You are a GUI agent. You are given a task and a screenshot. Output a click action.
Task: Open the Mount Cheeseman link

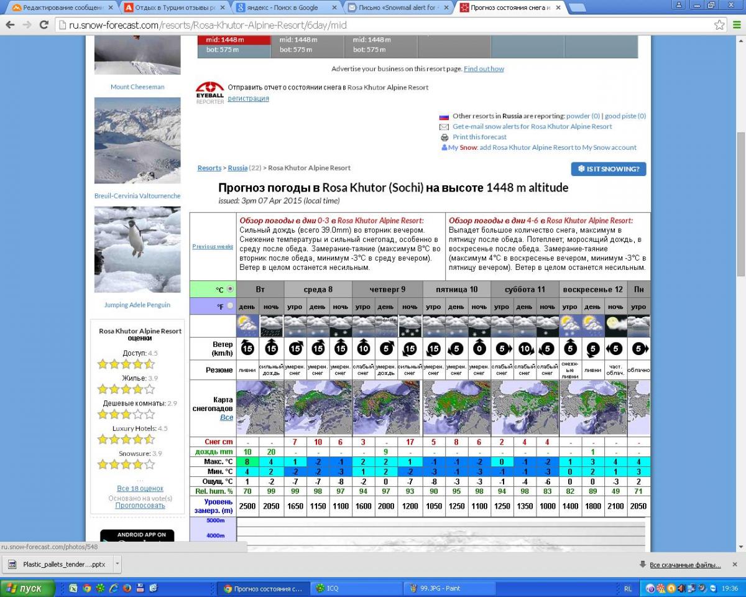[137, 87]
